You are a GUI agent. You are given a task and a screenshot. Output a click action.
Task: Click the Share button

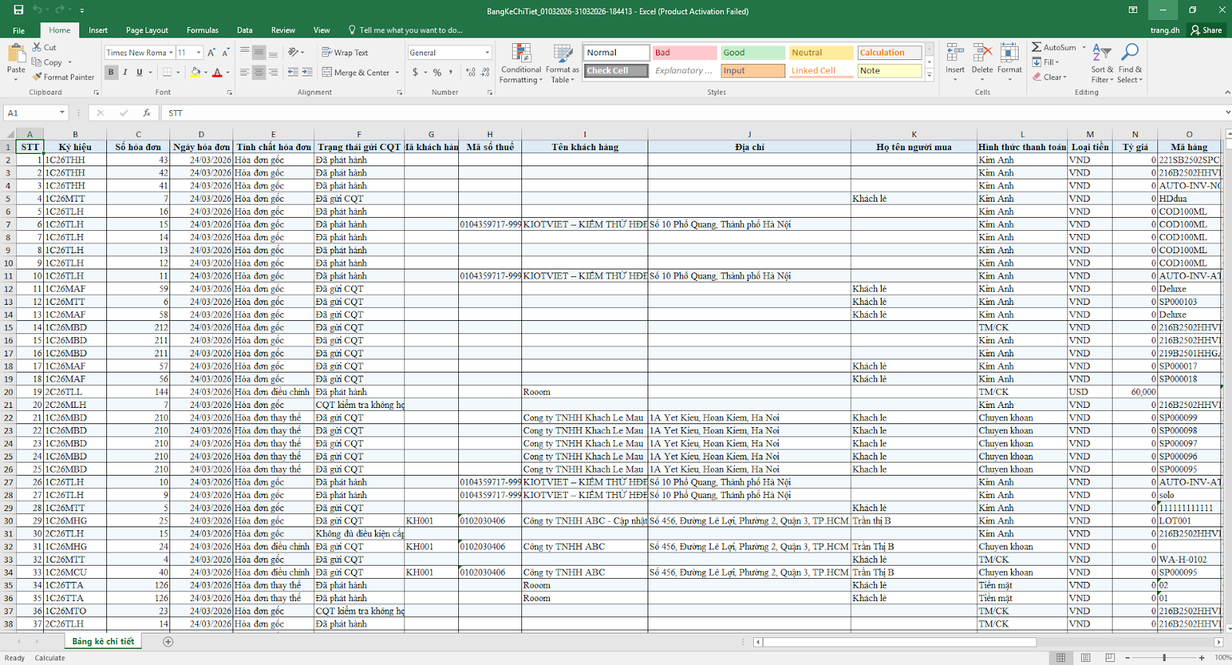(1206, 30)
